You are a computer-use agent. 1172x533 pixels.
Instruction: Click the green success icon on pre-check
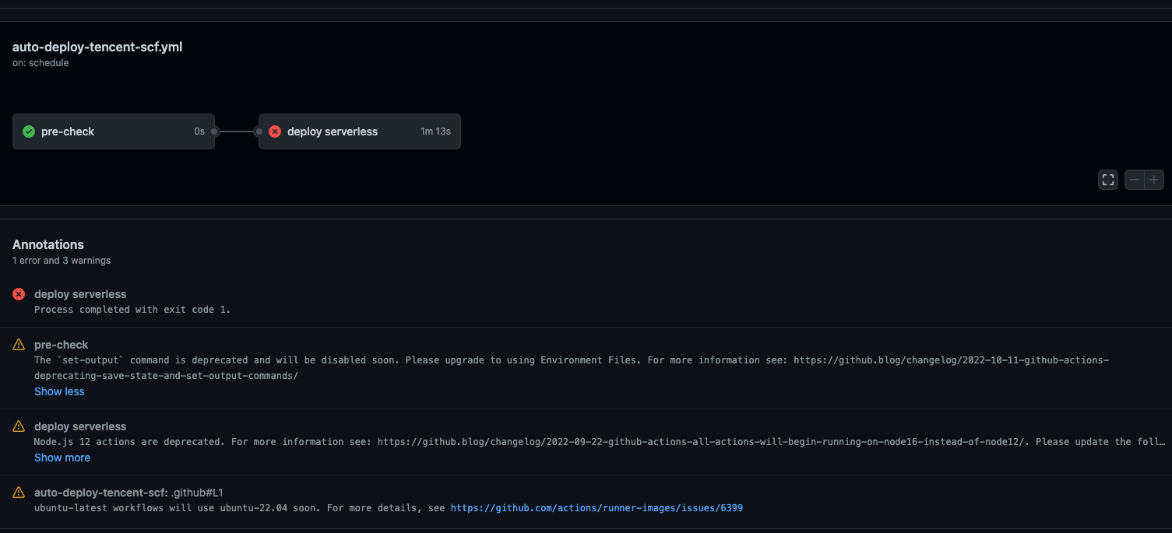click(x=28, y=131)
